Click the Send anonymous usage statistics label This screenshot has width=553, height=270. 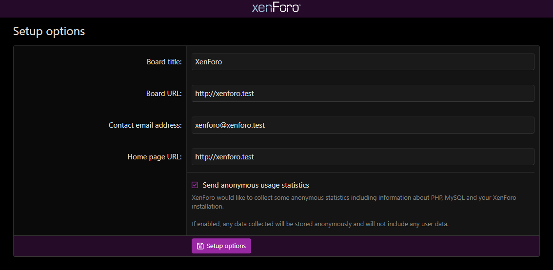click(x=256, y=185)
